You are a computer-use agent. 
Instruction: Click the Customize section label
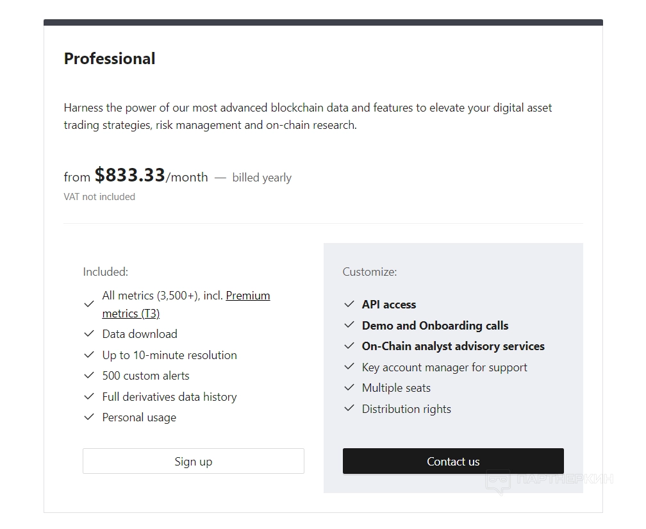pyautogui.click(x=369, y=272)
